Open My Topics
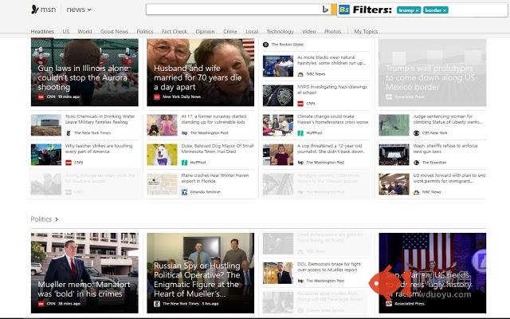This screenshot has width=510, height=319. (x=366, y=31)
